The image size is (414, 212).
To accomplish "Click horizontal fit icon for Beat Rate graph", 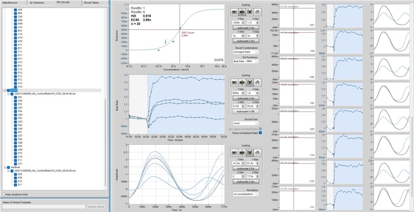I will click(249, 82).
